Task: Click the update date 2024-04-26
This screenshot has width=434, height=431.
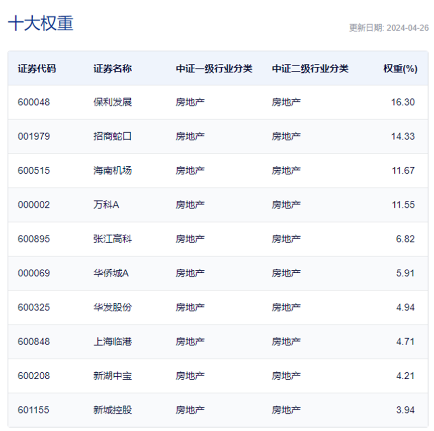Action: click(407, 28)
